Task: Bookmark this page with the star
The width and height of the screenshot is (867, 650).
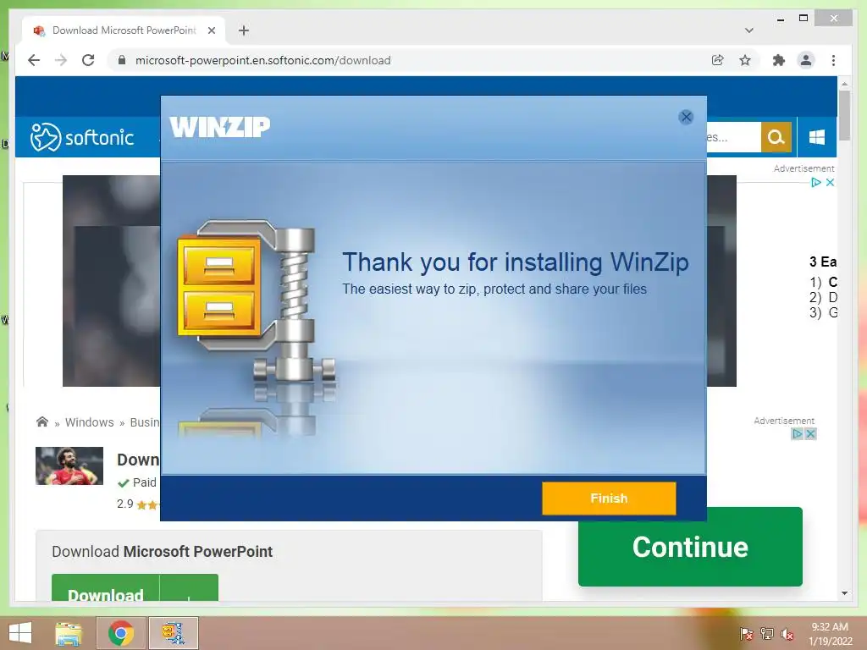Action: click(x=745, y=60)
